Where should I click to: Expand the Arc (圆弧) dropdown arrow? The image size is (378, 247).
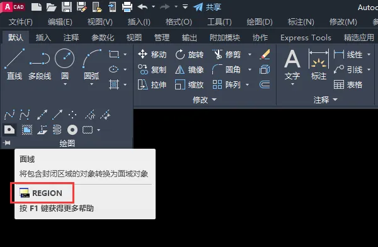91,84
